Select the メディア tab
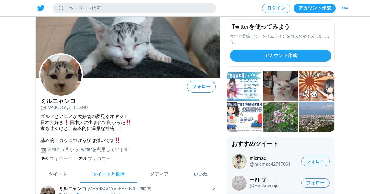Viewport: 370px width, 194px height. coord(159,174)
